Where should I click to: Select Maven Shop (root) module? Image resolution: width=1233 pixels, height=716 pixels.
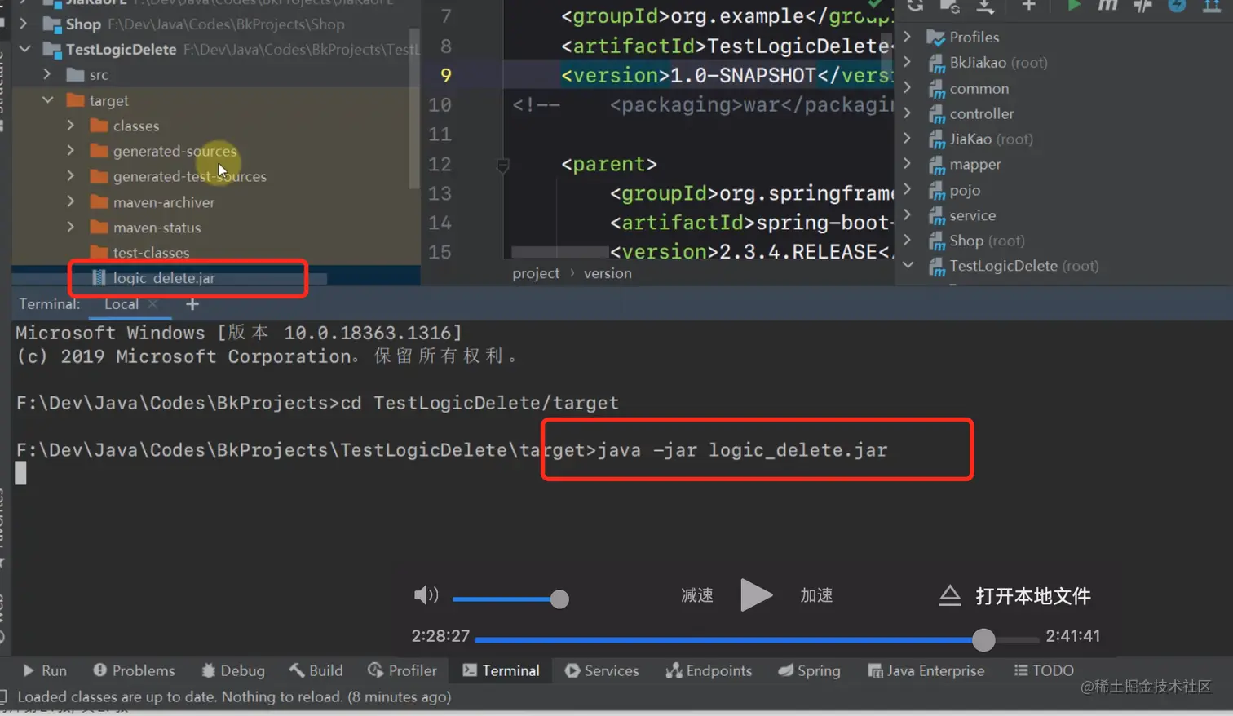[987, 241]
